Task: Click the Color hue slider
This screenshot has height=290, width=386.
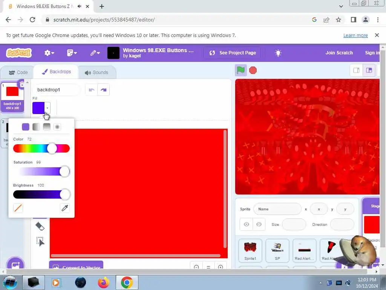Action: click(x=41, y=148)
